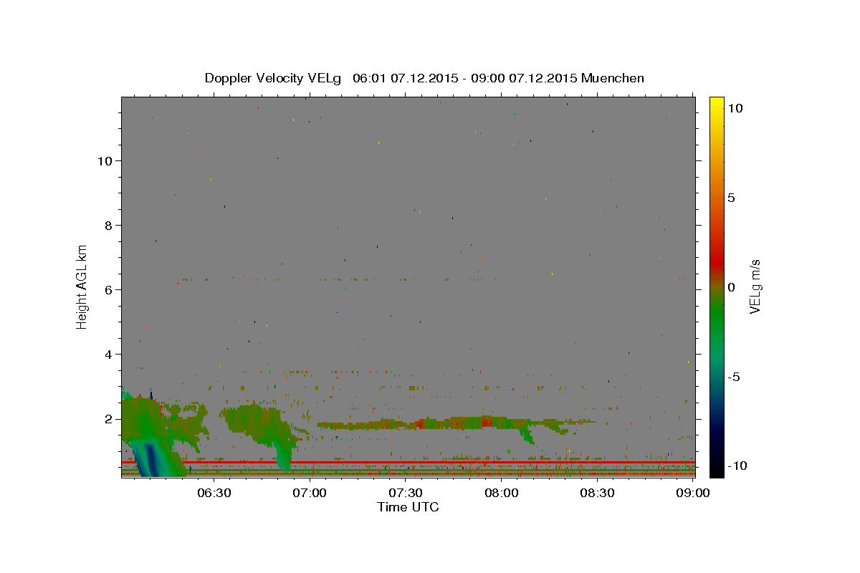
Task: Click the height axis label 10
Action: (x=104, y=160)
